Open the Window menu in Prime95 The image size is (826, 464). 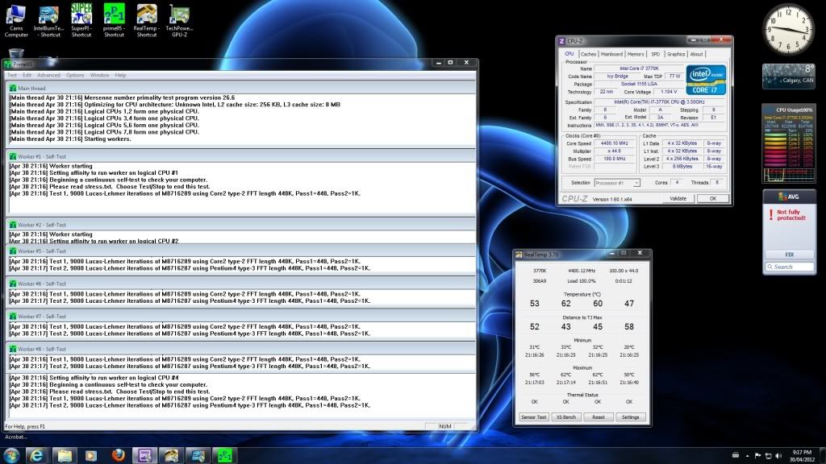[x=99, y=75]
